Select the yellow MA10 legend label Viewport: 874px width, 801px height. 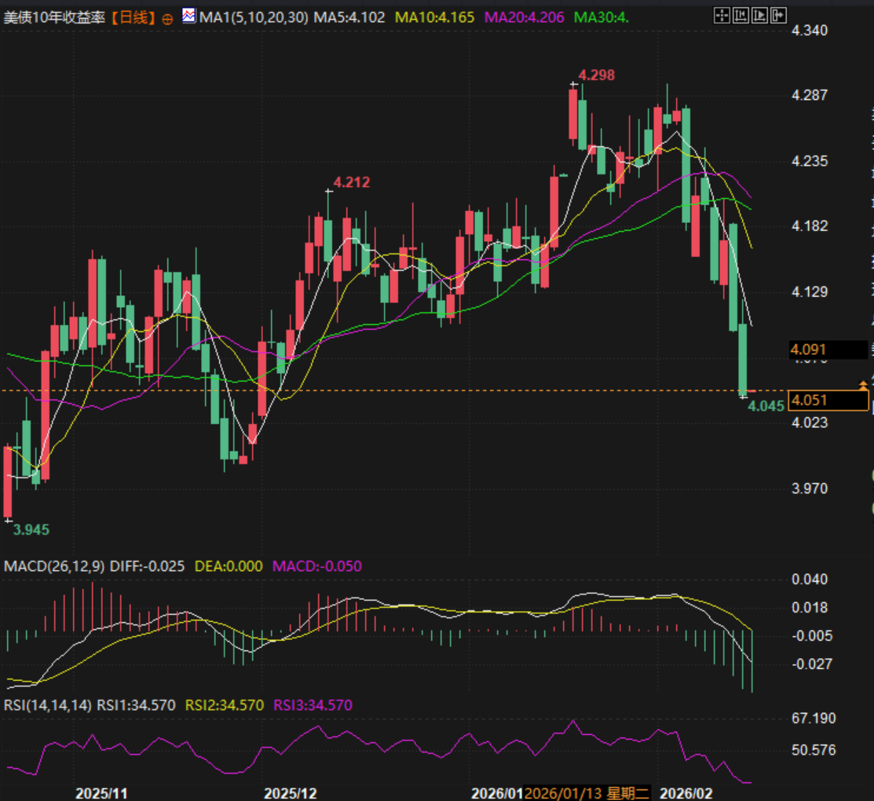point(434,16)
